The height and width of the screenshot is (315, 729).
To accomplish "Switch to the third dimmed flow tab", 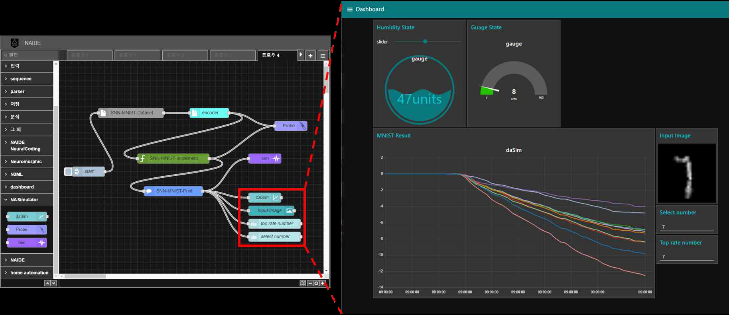I will click(185, 55).
